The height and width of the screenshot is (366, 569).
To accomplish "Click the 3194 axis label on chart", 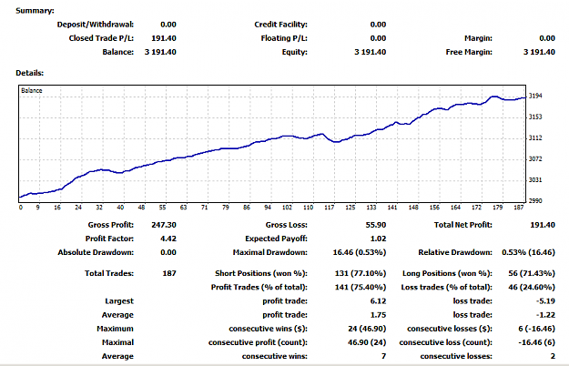I will coord(535,96).
